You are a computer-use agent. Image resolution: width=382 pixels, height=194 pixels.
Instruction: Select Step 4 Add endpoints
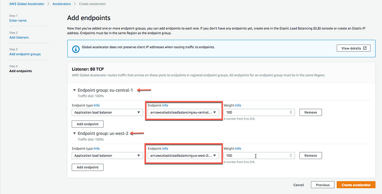pos(21,71)
